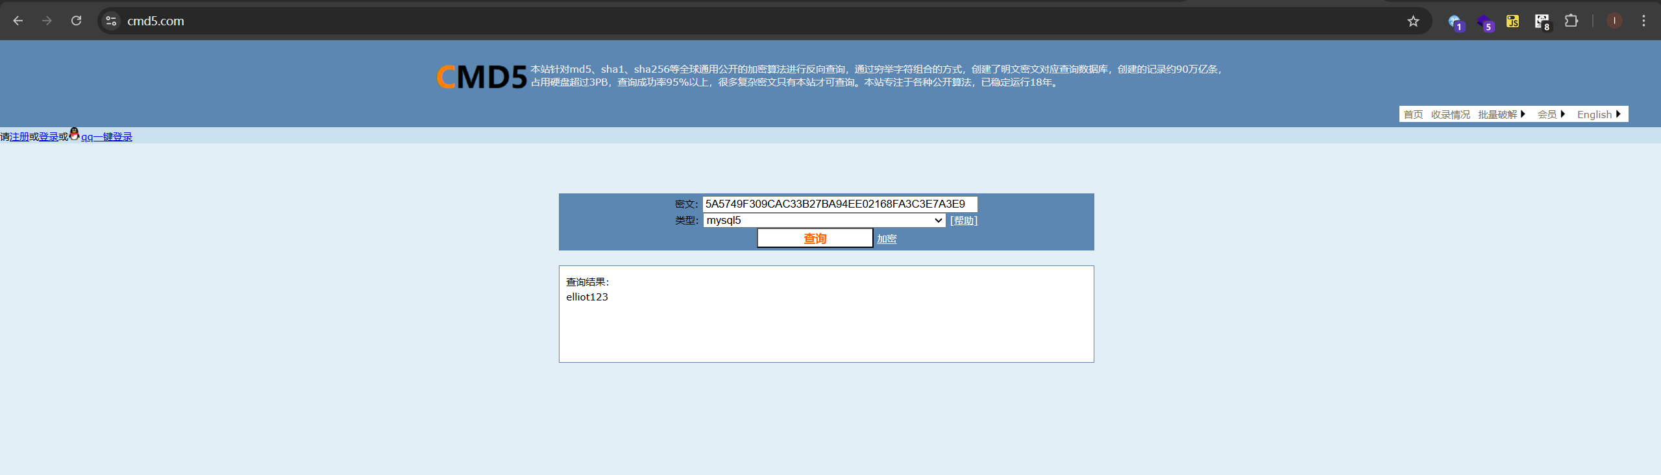The image size is (1661, 475).
Task: Click the panda extension icon with badge 8
Action: 1542,21
